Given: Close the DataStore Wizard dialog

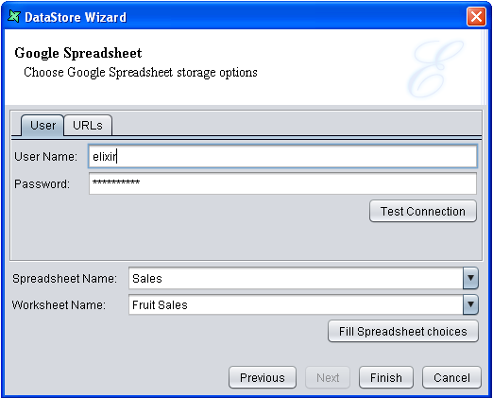Looking at the screenshot, I should [x=476, y=16].
